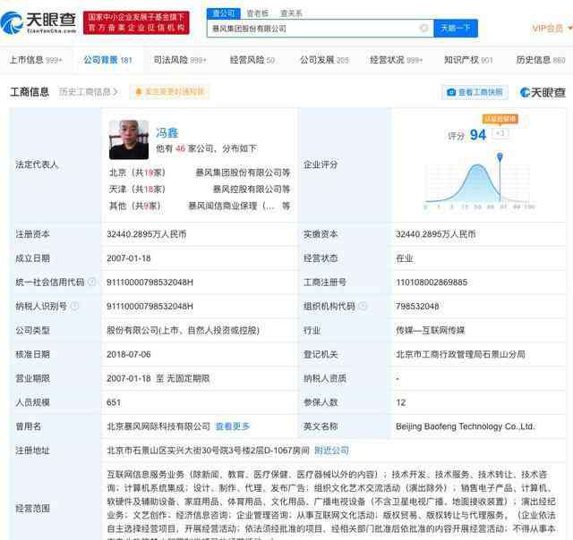Viewport: 573px width, 540px height.
Task: Click the 其他（共9家）entry
Action: tap(135, 206)
